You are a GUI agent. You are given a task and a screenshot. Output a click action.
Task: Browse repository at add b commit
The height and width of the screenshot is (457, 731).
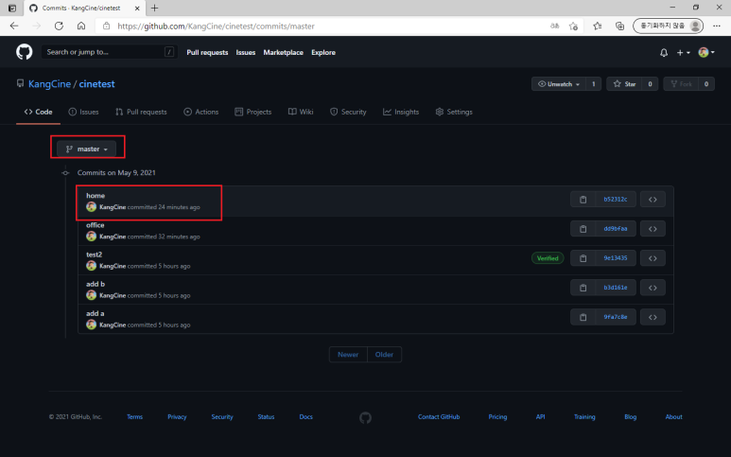coord(653,288)
